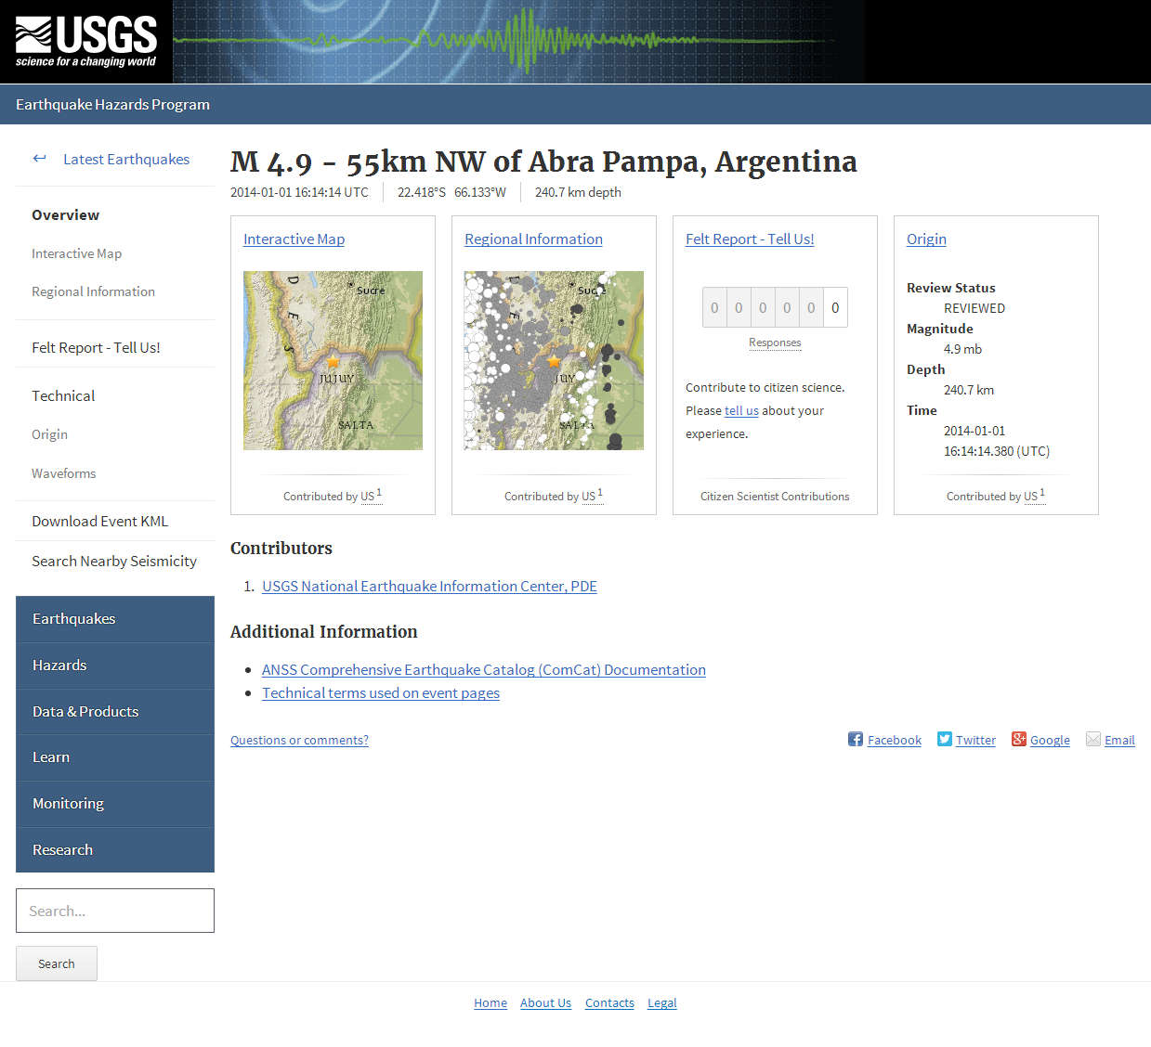Click the back arrow beside Latest Earthquakes
The image size is (1151, 1047).
point(39,159)
